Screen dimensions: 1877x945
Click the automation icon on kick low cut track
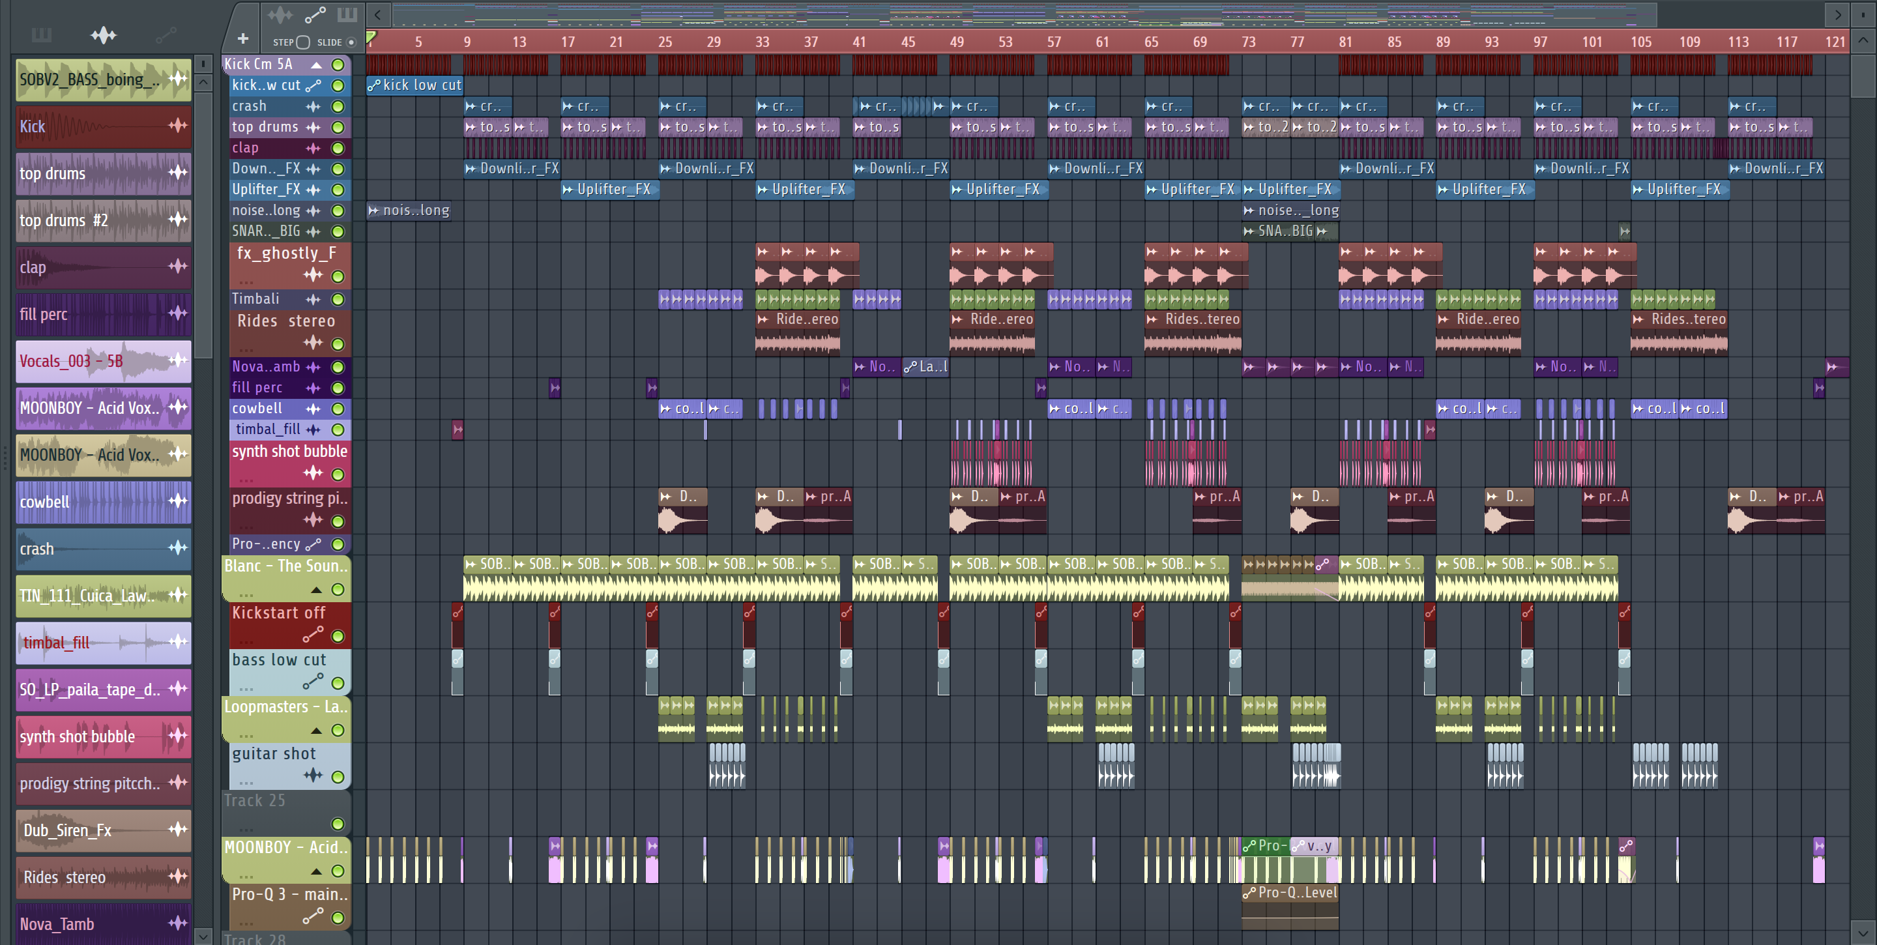[x=313, y=85]
